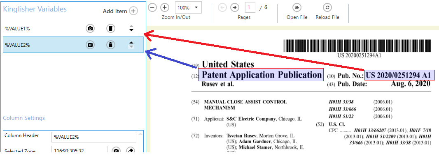This screenshot has width=439, height=156.
Task: Go to the previous page arrow
Action: (x=222, y=7)
